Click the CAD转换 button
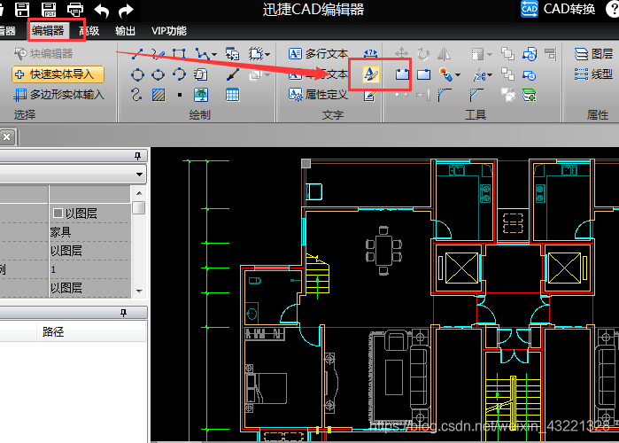This screenshot has width=619, height=443. coord(558,9)
